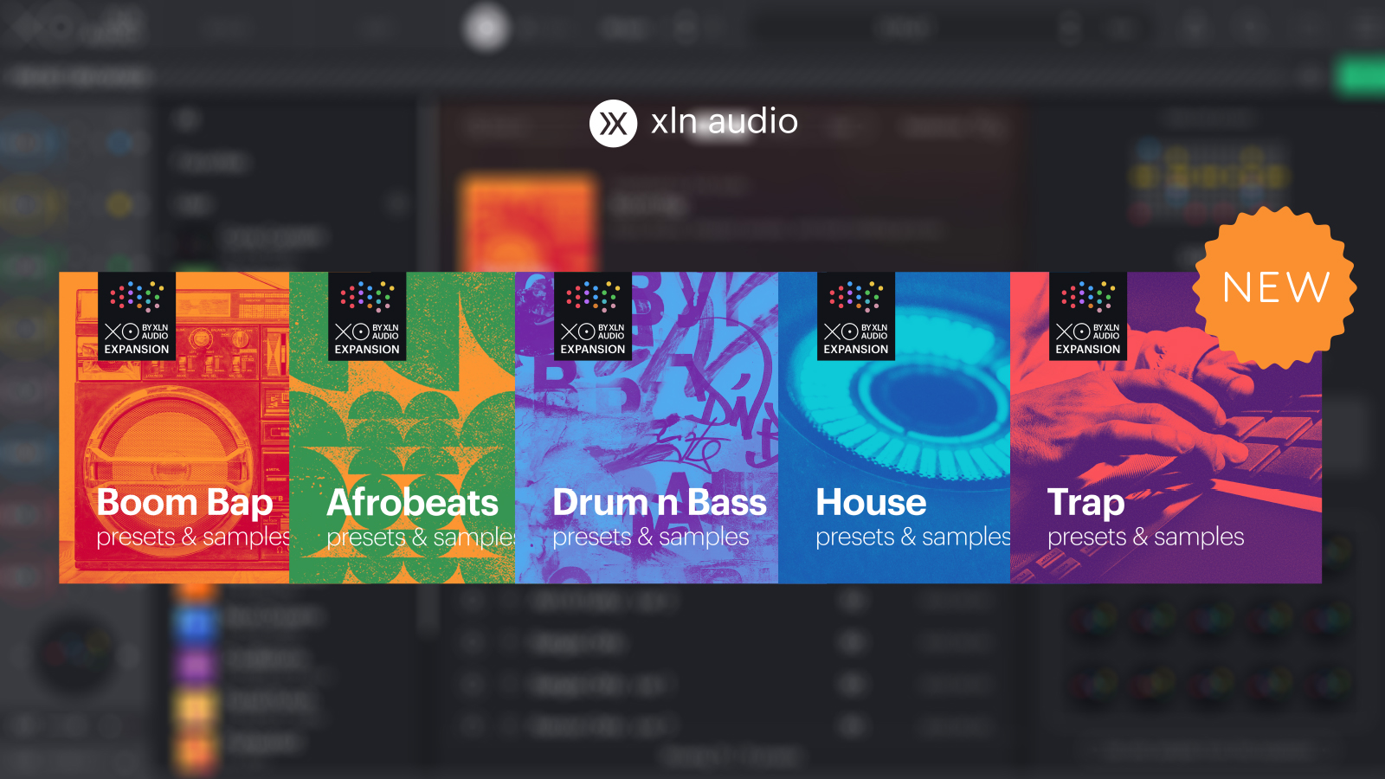Click the XO Expansion badge on Trap

[x=1088, y=316]
